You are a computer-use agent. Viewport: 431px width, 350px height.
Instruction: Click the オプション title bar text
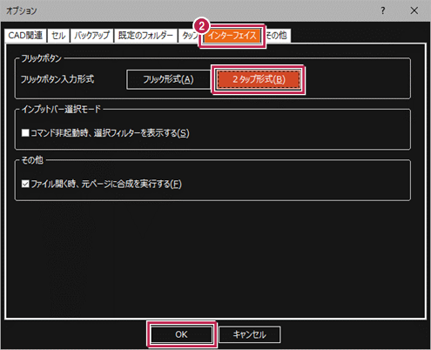tap(22, 11)
